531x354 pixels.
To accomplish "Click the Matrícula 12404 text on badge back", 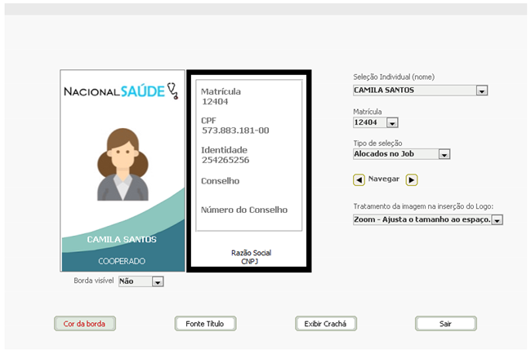I will tap(221, 97).
